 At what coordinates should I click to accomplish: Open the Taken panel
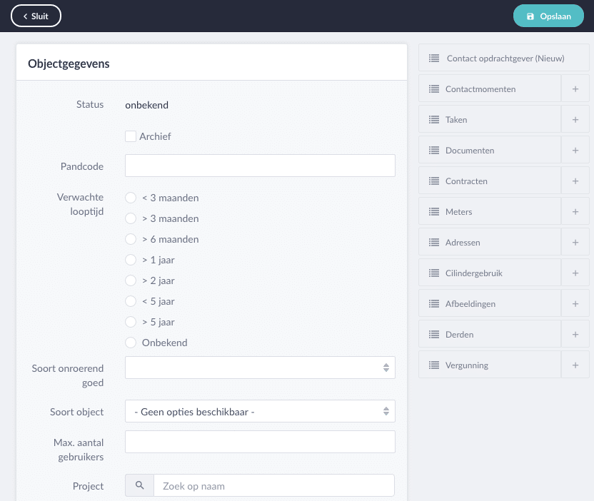(x=490, y=119)
